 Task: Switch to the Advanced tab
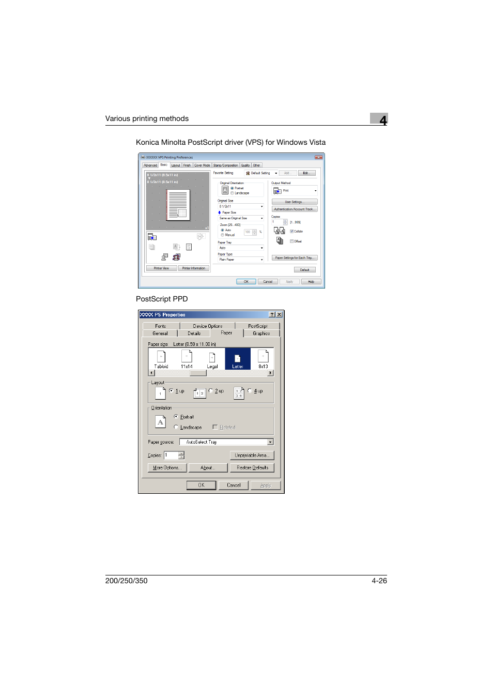[x=150, y=165]
